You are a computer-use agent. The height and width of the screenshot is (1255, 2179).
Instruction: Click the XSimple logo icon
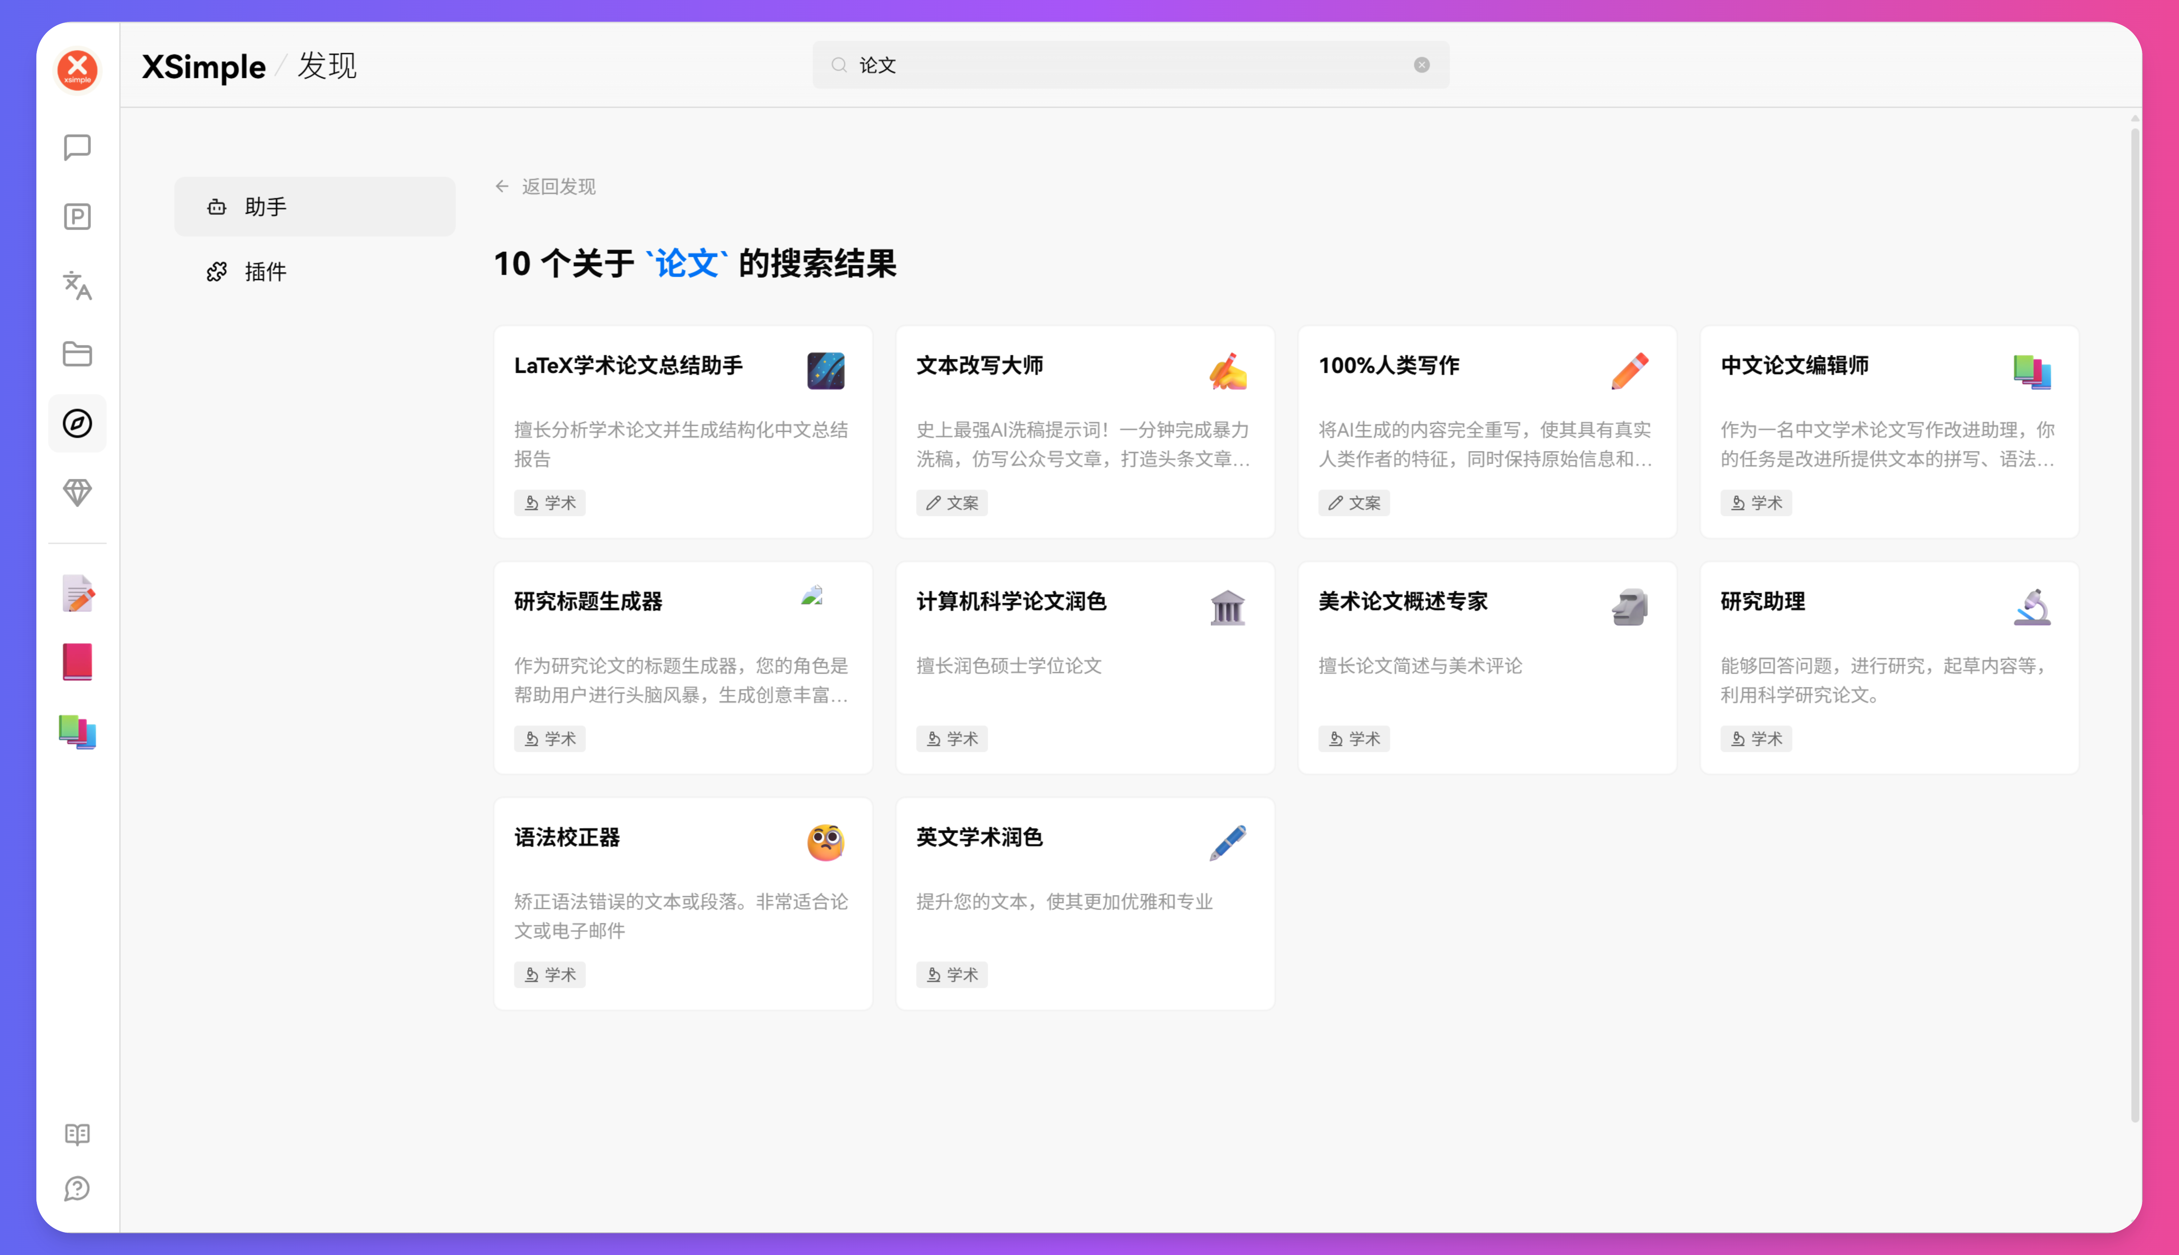pos(78,70)
